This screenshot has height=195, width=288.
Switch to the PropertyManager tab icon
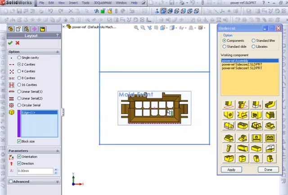[x=18, y=29]
